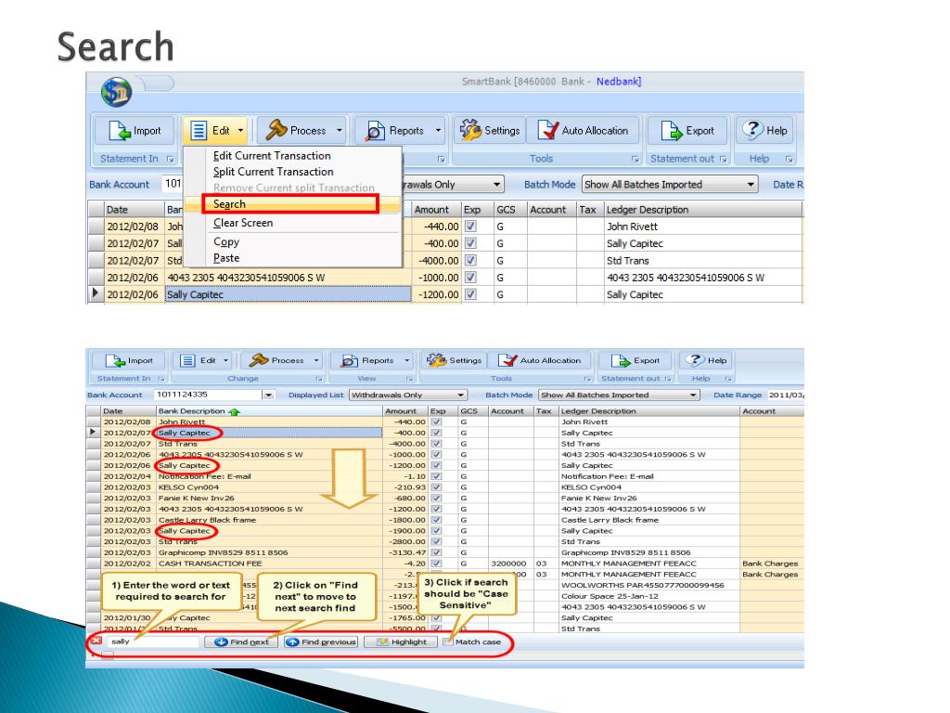The width and height of the screenshot is (950, 713).
Task: Click the CASH TRANSACTION FEE bank description cell
Action: click(x=270, y=564)
